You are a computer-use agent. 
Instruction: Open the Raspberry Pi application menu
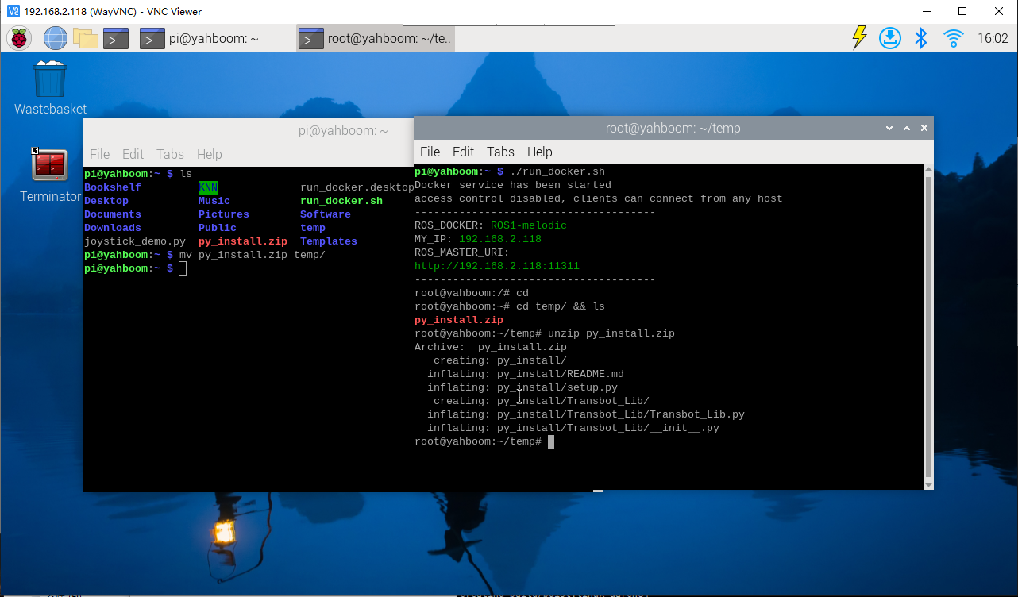19,38
